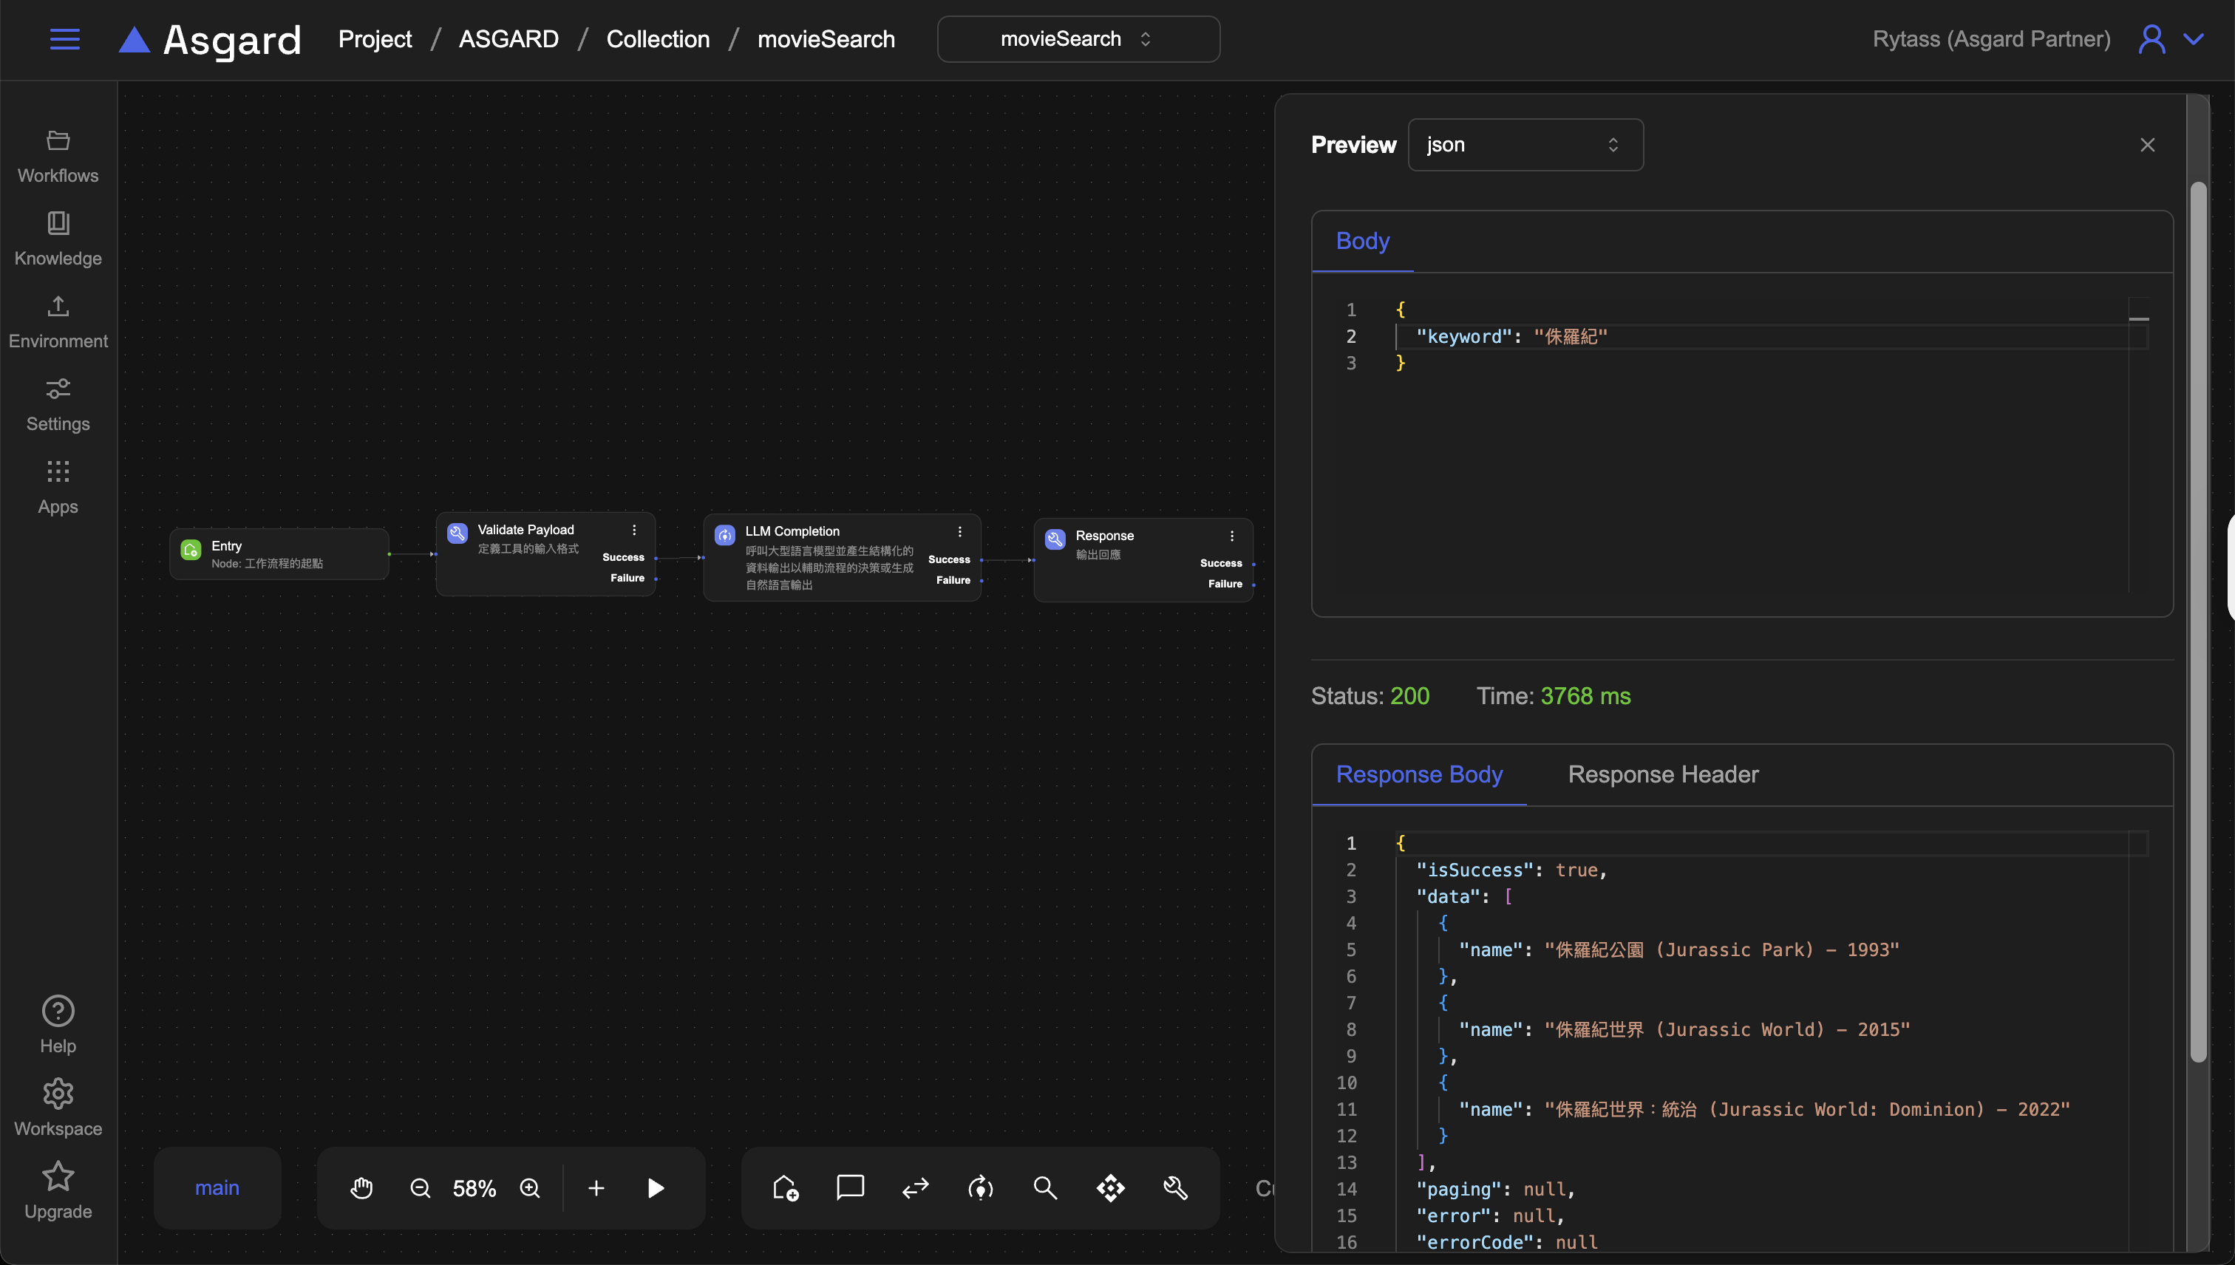This screenshot has height=1265, width=2235.
Task: Open the movieSearch workflow selector dropdown
Action: click(1078, 39)
